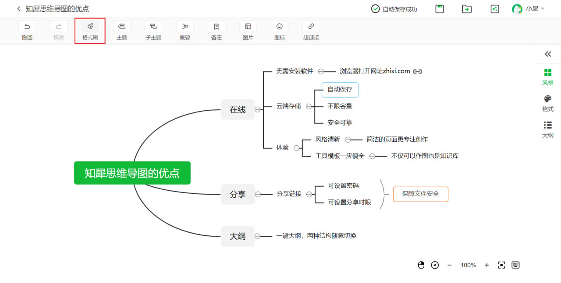Viewport: 561px width, 283px height.
Task: Select the 自动保存 node
Action: tap(340, 90)
